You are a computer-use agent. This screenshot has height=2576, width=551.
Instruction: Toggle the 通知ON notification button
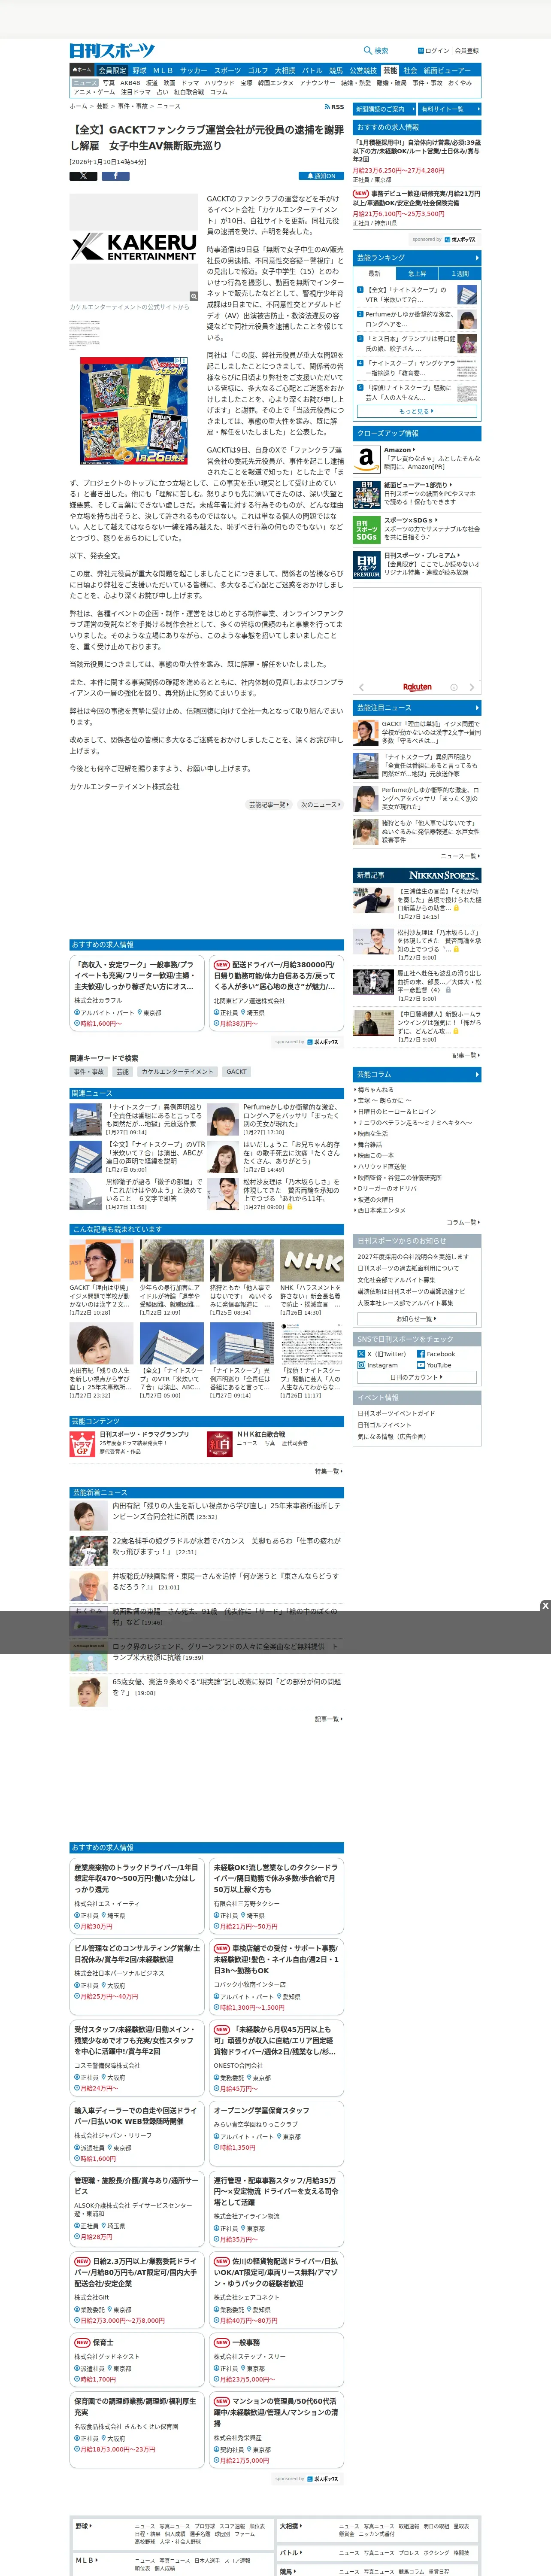(x=321, y=176)
